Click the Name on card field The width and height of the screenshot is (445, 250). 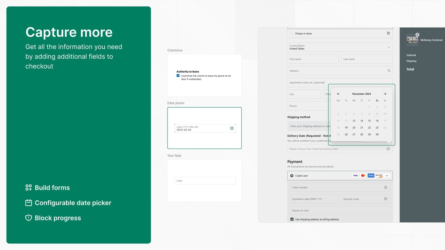(x=340, y=210)
